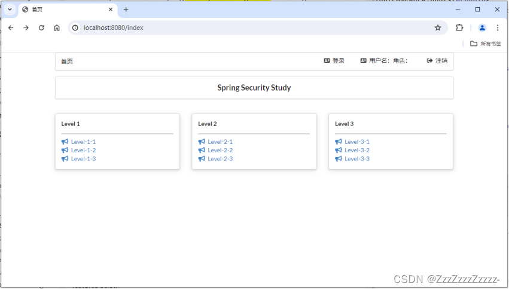Click the bullhorn icon next to Level-1-3
Viewport: 509px width, 289px height.
point(65,158)
